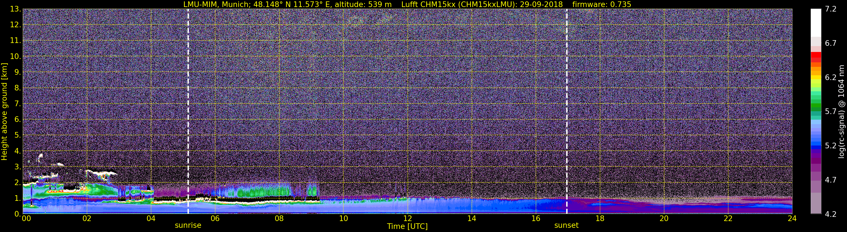Click the time axis tick label '08'

[279, 219]
